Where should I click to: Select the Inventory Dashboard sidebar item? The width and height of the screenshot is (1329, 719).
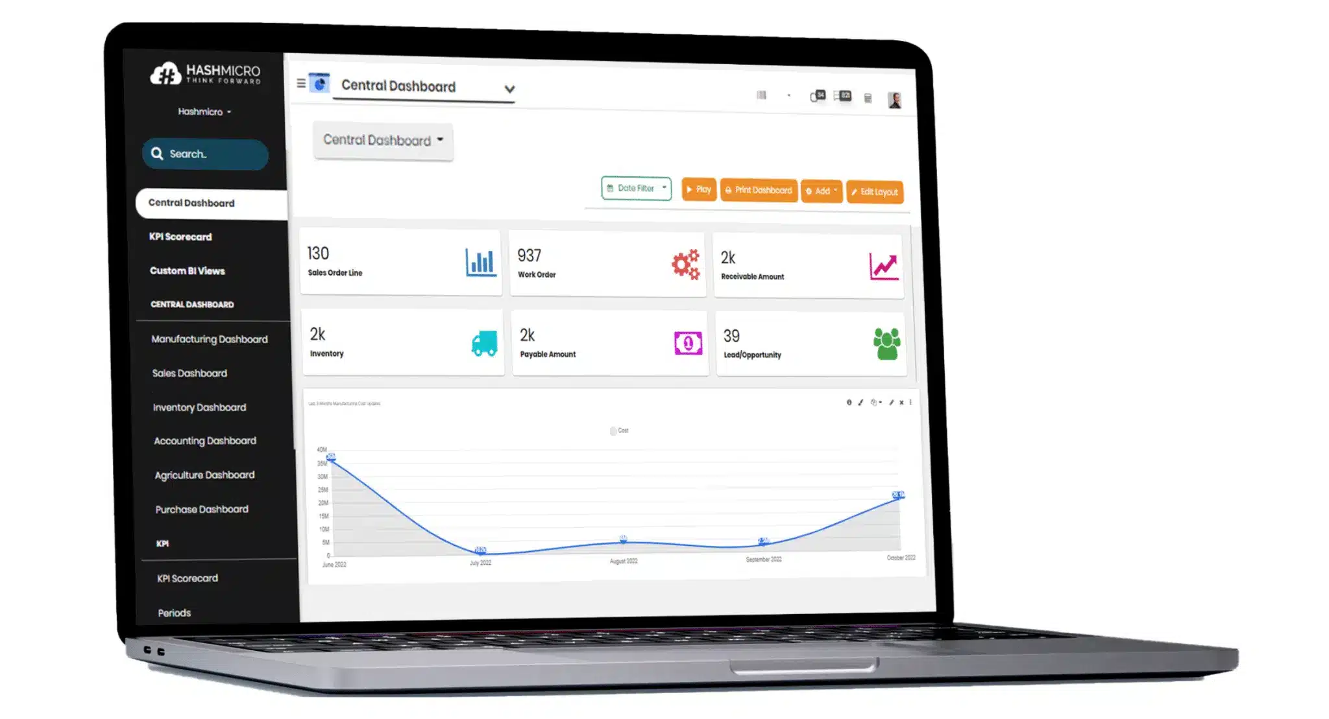click(x=199, y=407)
